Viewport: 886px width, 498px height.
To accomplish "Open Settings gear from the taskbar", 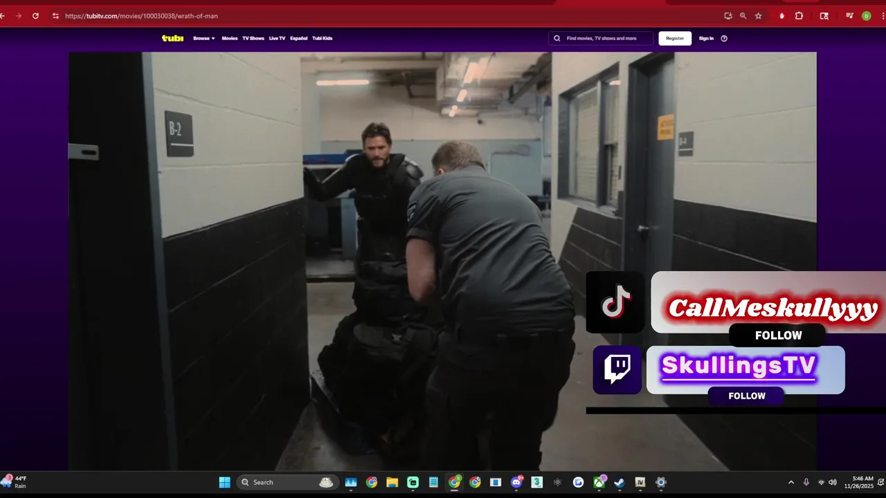I will tap(661, 482).
